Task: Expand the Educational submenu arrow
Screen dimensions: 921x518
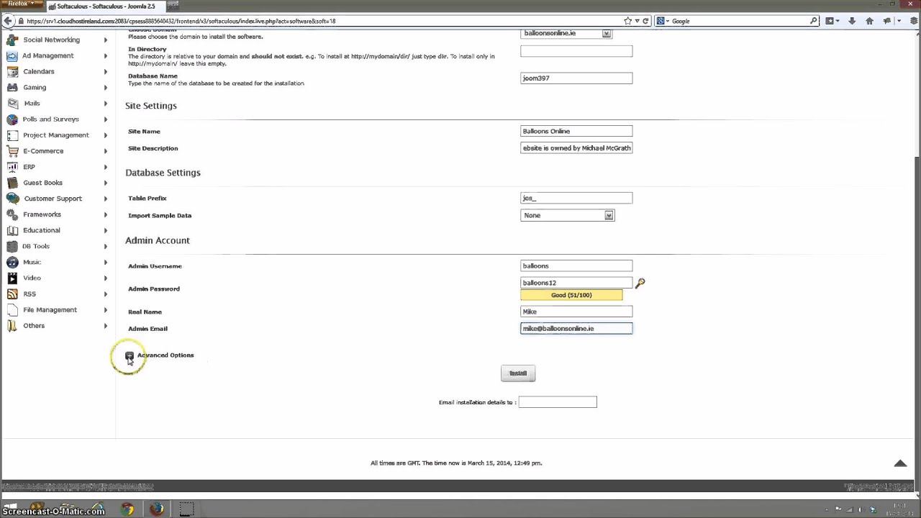Action: click(x=106, y=230)
